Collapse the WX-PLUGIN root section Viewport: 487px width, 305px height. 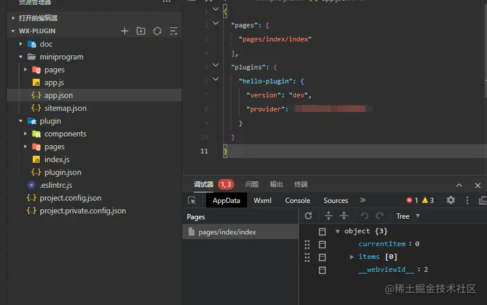click(x=13, y=31)
